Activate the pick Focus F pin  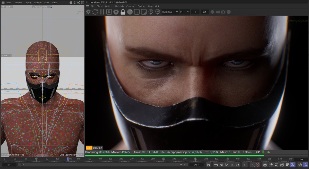pos(151,12)
